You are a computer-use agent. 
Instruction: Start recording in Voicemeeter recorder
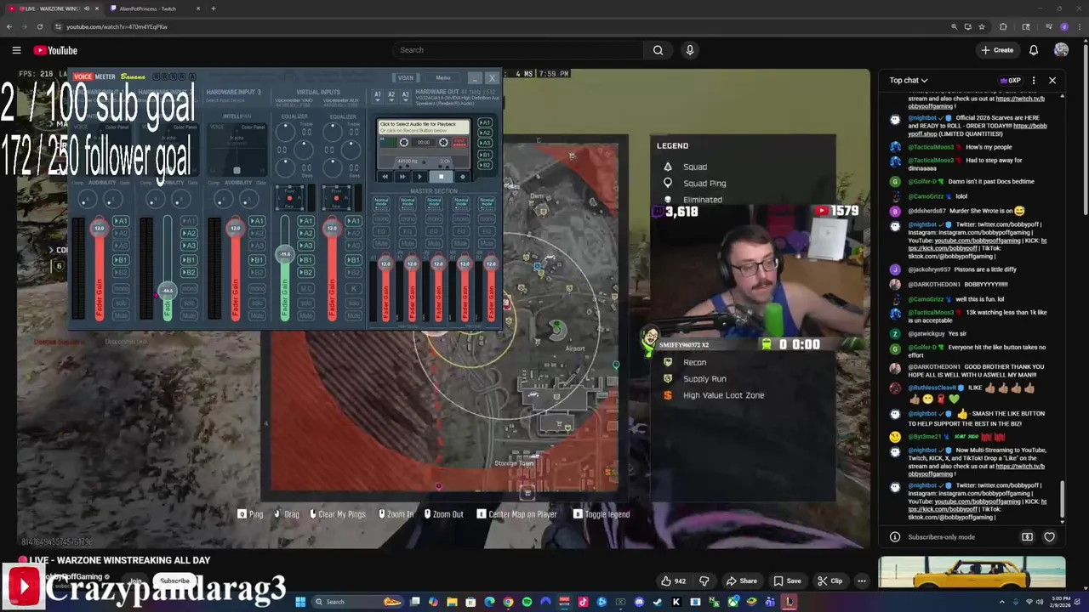(x=463, y=177)
